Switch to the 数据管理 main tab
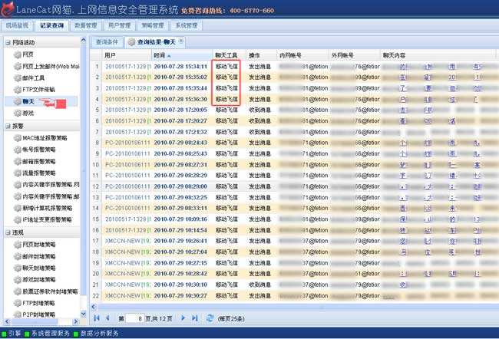Viewport: 499px width, 339px height. [x=85, y=25]
